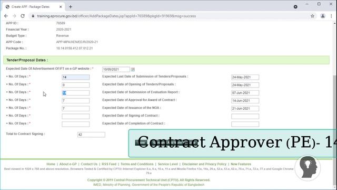Click Total to Contract Signing field
This screenshot has height=190, width=337.
point(91,135)
